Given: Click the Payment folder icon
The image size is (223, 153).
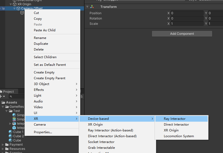Looking at the screenshot, I should pos(7,145).
